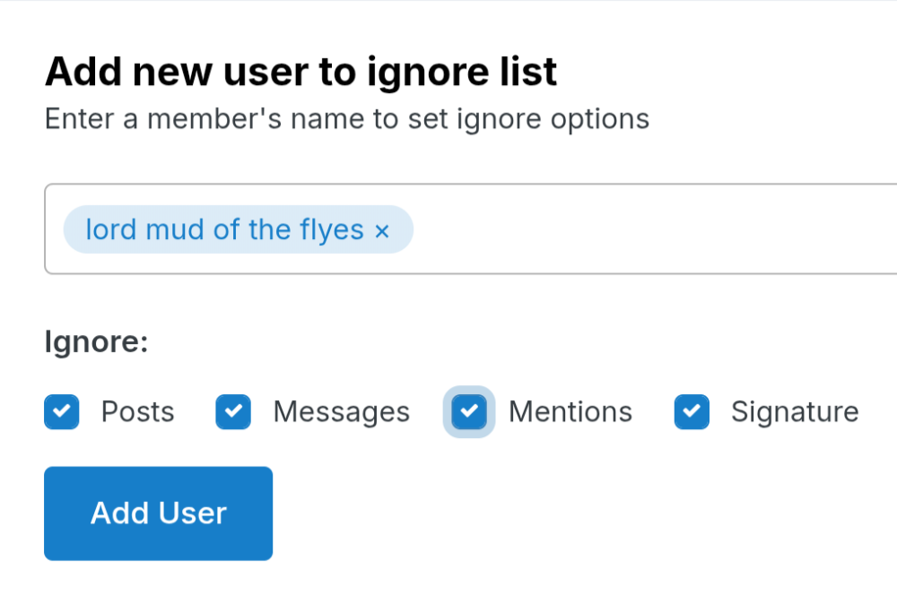
Task: Click the white checkmark icon beside Posts
Action: [62, 412]
